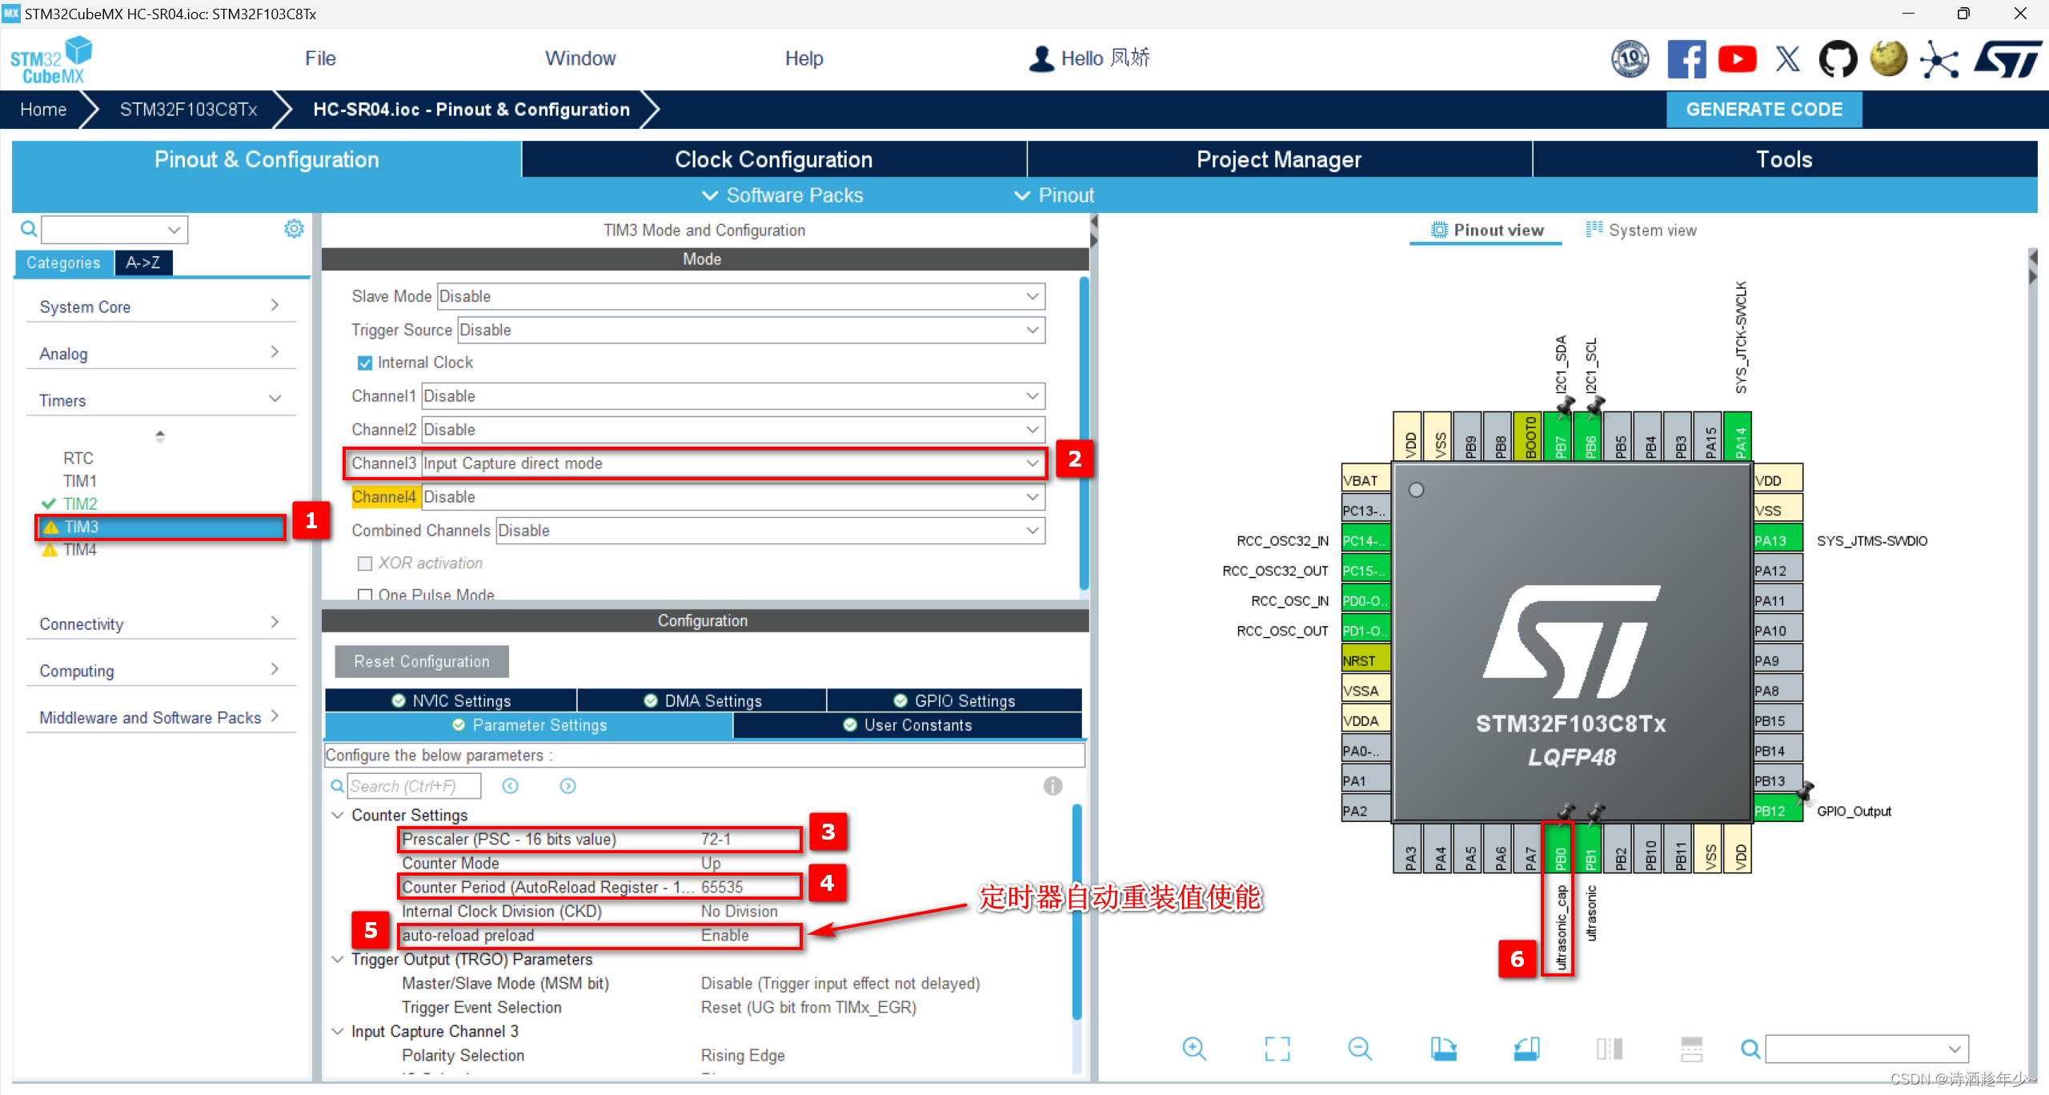Open the GitHub icon in header
2049x1095 pixels.
coord(1838,59)
